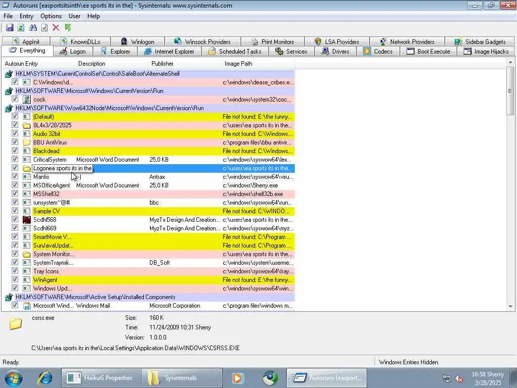
Task: Click red icon beside Scdhl568
Action: point(27,220)
